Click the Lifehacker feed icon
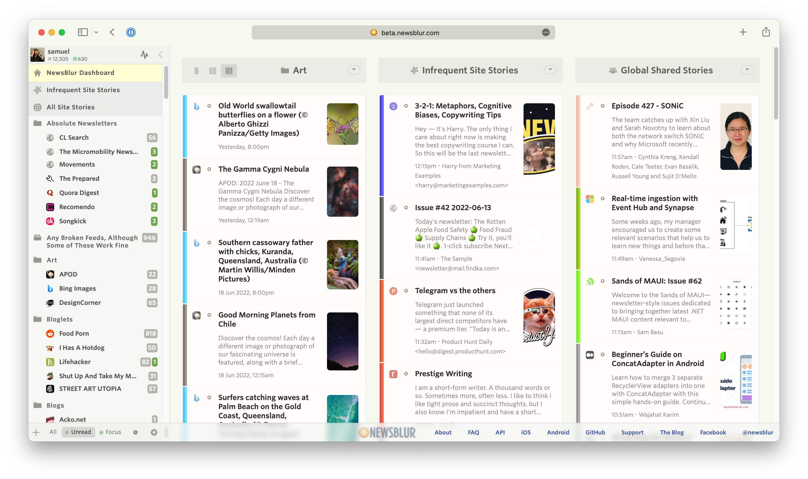Viewport: 808px width, 479px height. tap(50, 362)
